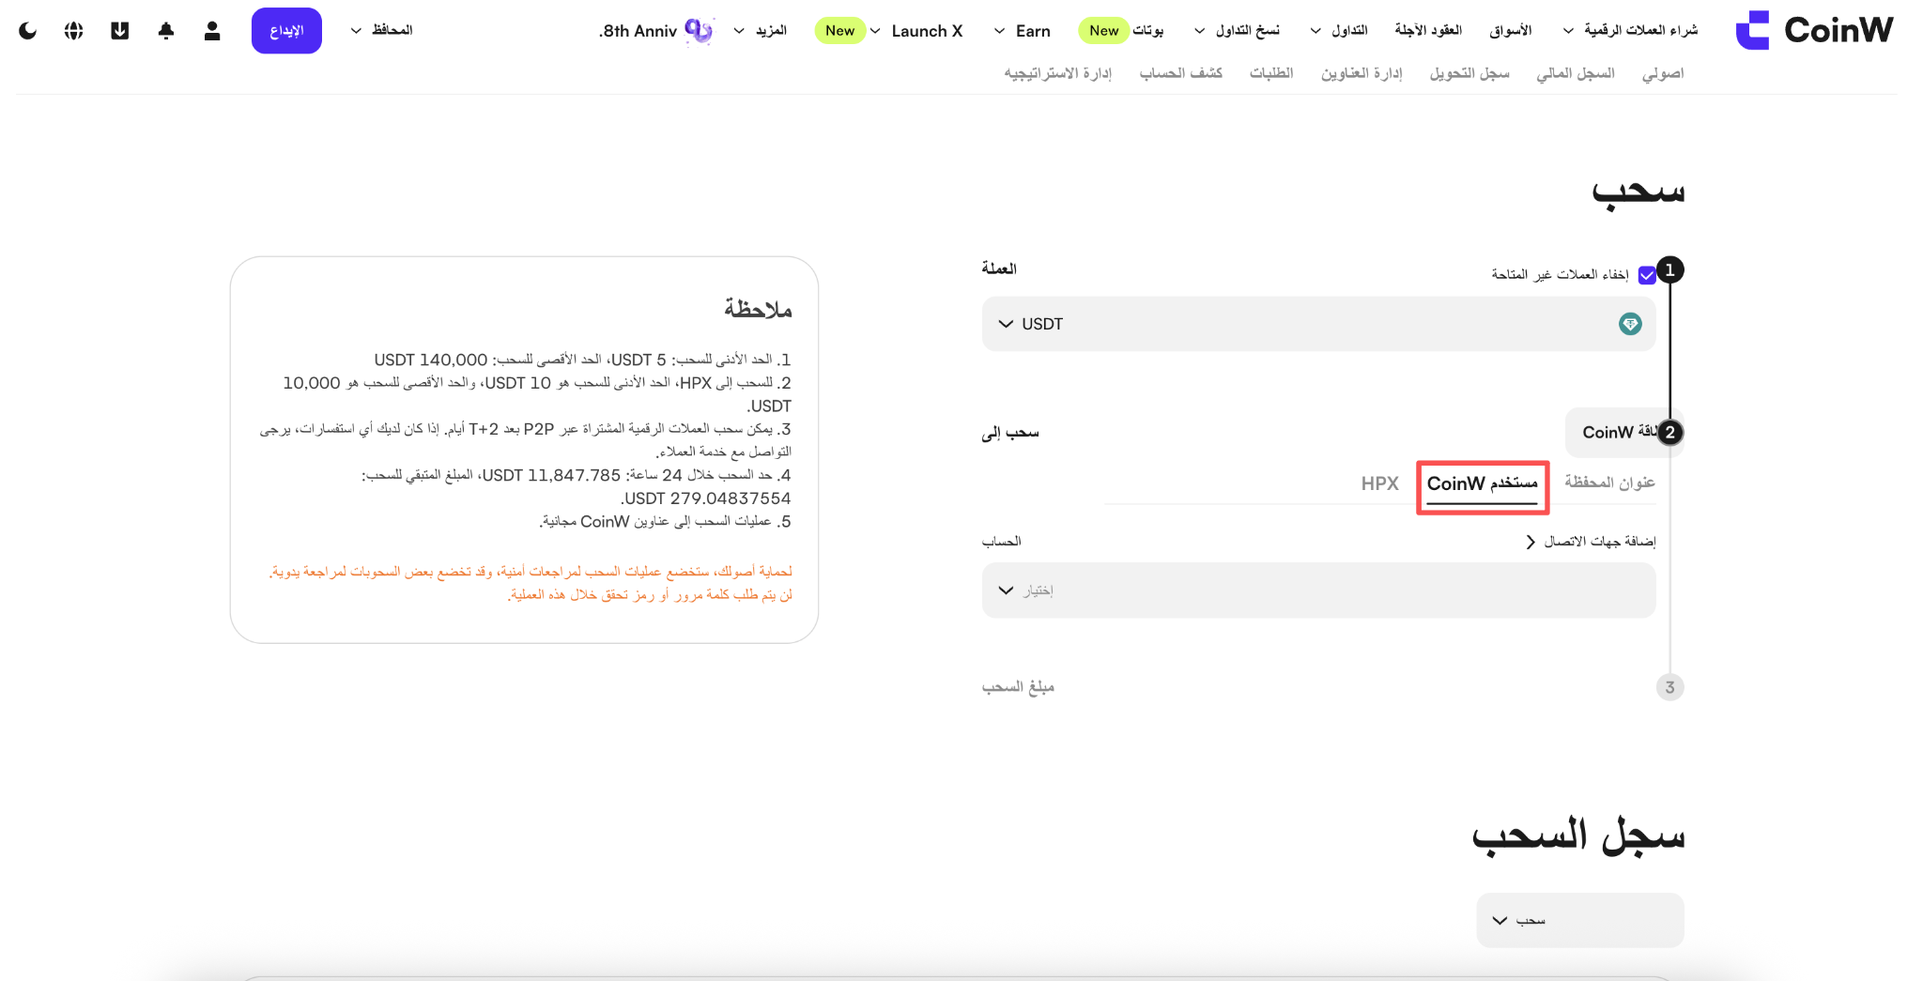Click the New badge next to Launch X

point(839,31)
